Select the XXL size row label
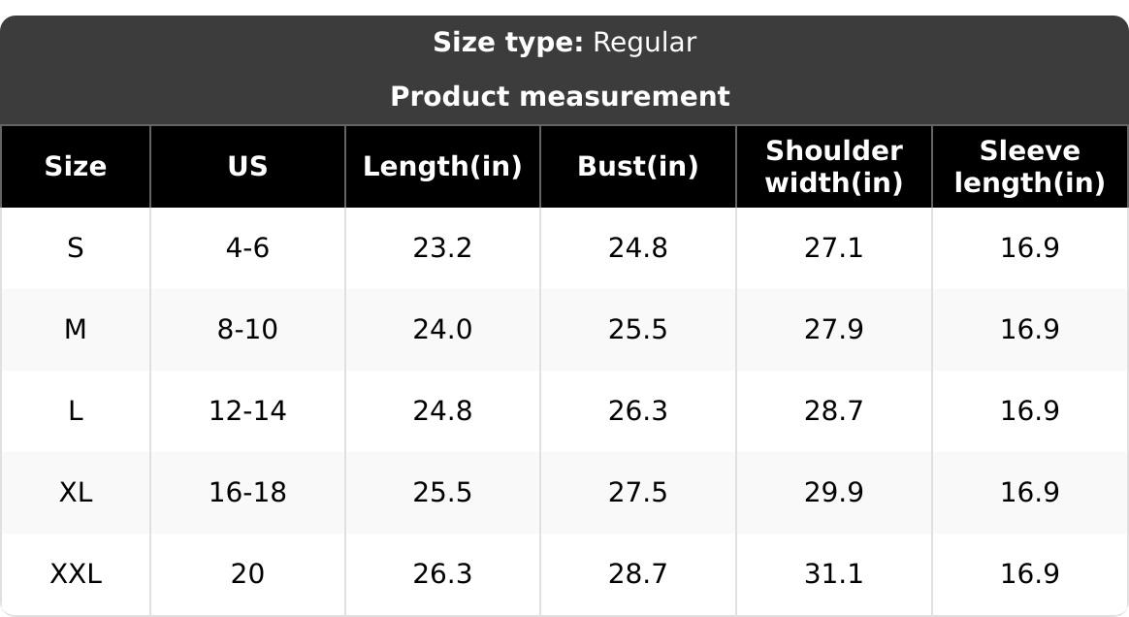1129x617 pixels. click(76, 574)
